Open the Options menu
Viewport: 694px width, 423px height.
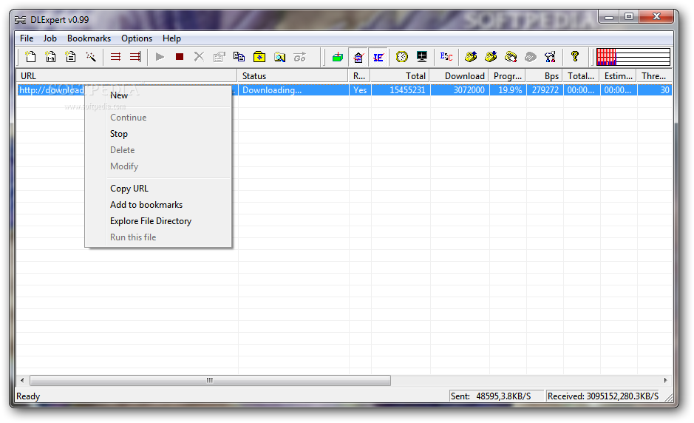[x=137, y=38]
